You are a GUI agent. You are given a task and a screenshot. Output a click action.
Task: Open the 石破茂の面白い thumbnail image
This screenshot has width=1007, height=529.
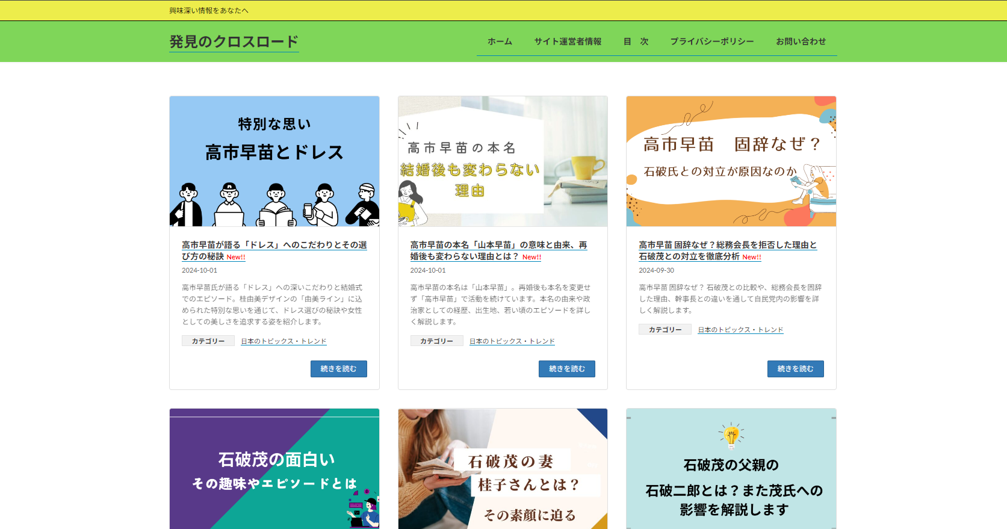coord(274,469)
